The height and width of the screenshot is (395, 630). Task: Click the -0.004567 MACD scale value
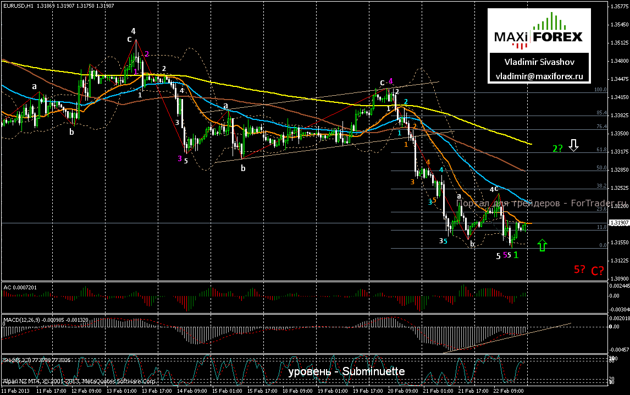pos(619,349)
